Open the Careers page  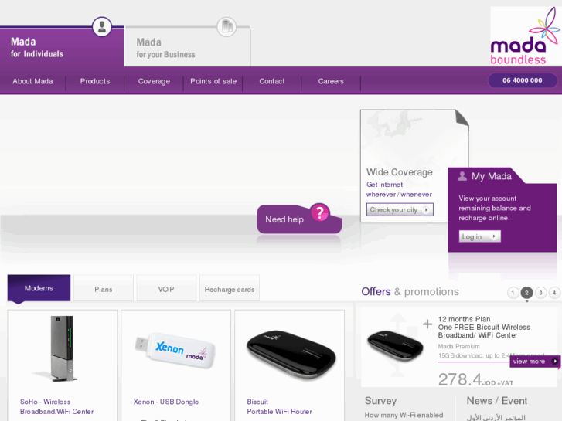[331, 81]
